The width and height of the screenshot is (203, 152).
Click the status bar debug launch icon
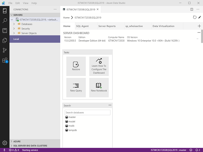coord(4,150)
